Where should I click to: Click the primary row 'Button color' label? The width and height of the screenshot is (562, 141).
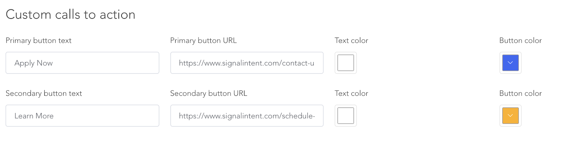520,41
